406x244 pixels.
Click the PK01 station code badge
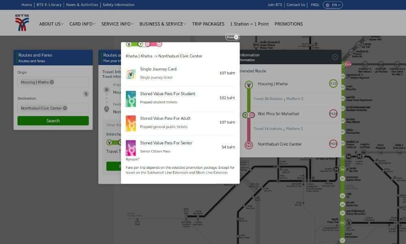(x=333, y=144)
